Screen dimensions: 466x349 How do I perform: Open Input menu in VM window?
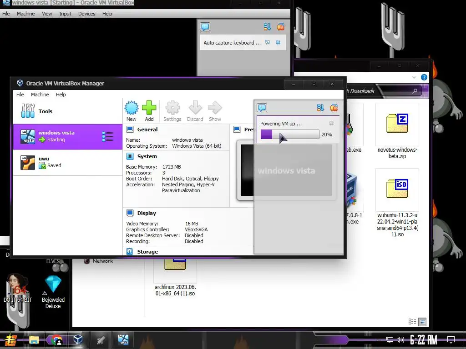coord(65,14)
